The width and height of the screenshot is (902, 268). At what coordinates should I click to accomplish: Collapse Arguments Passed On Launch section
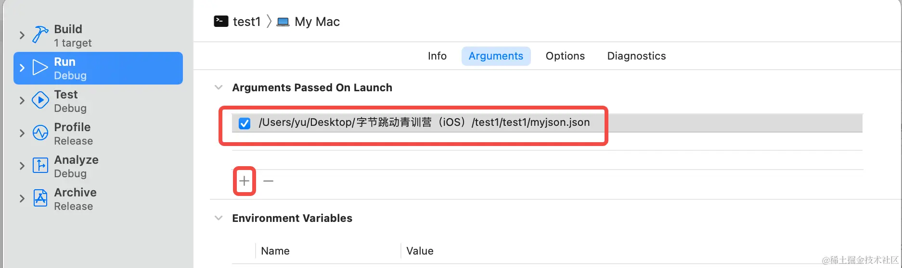219,87
